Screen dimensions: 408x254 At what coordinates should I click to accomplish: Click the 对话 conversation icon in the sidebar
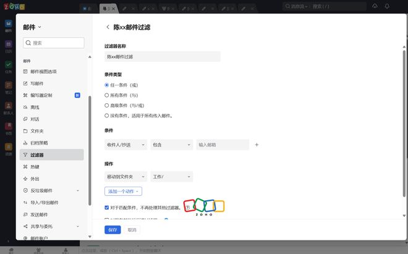(25, 119)
